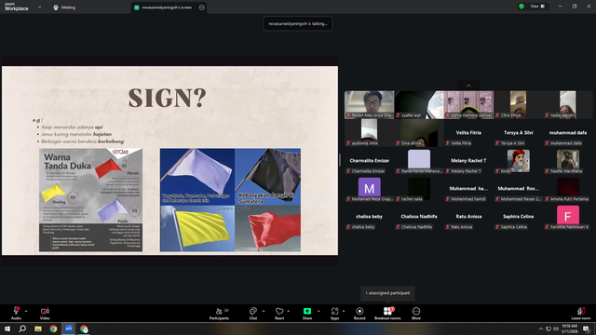Select nadia saputri video tile
596x335 pixels.
click(568, 104)
